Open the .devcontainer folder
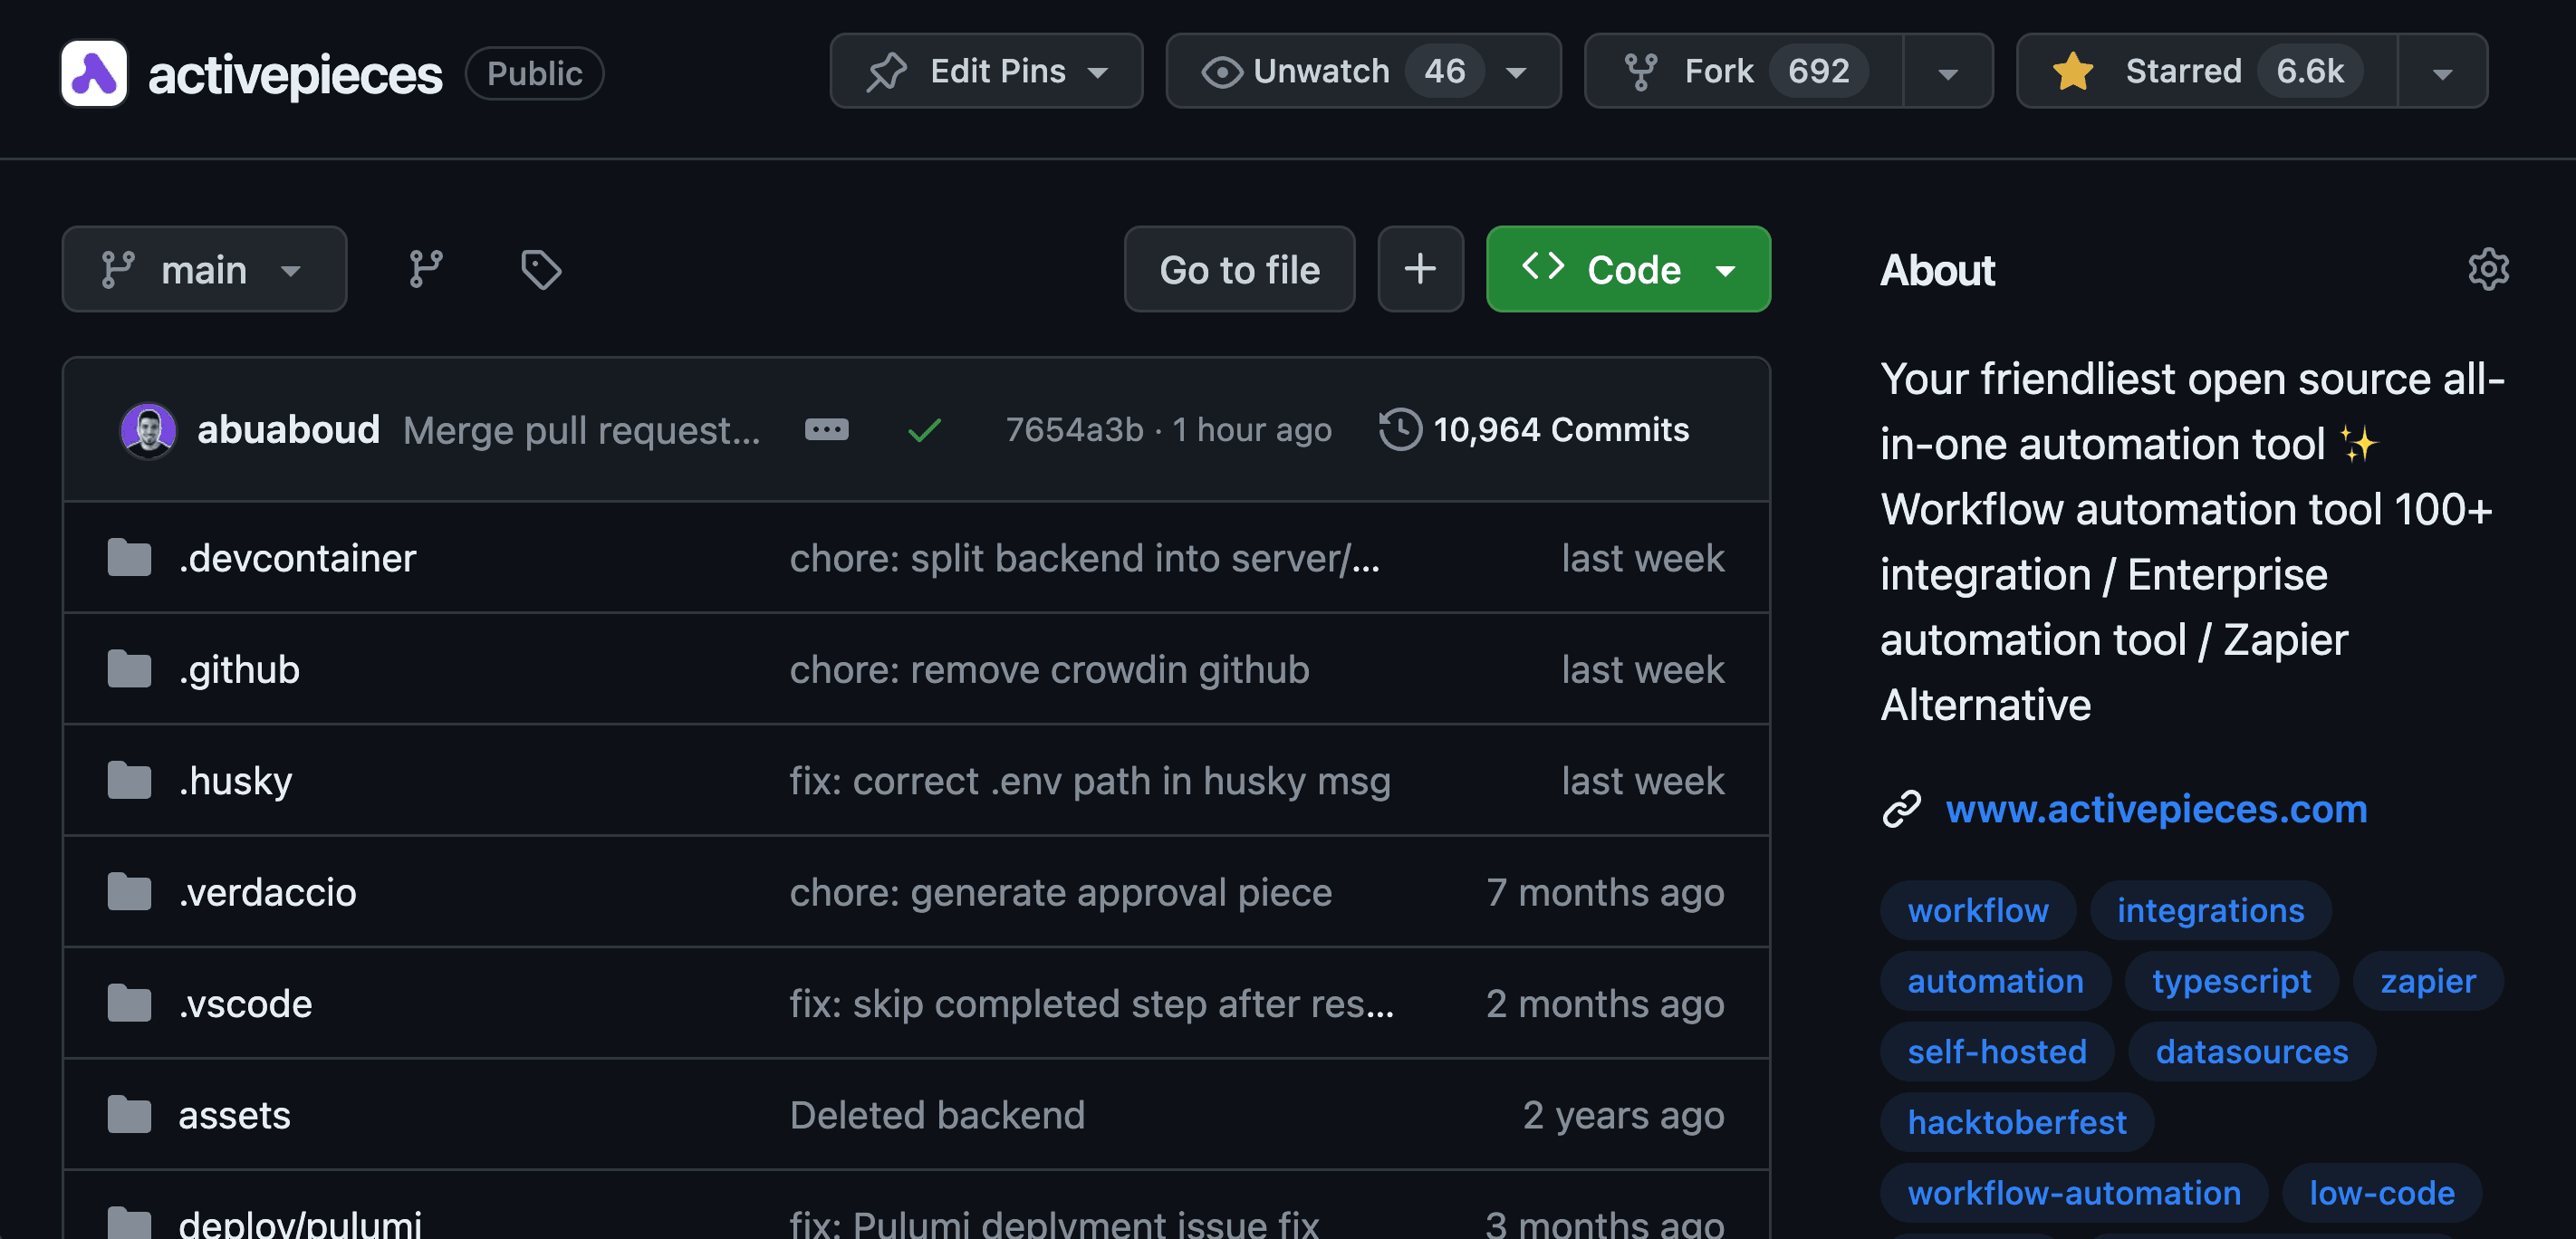The height and width of the screenshot is (1239, 2576). [297, 558]
